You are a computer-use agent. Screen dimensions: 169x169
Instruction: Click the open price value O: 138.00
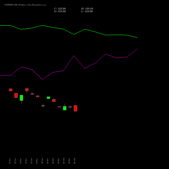[x=60, y=11]
